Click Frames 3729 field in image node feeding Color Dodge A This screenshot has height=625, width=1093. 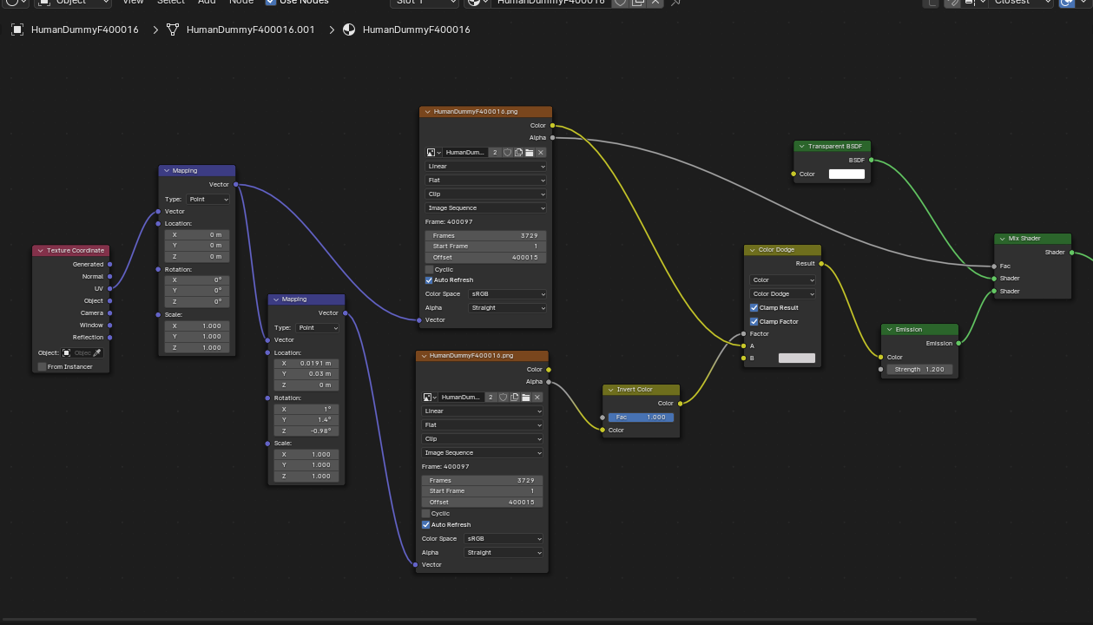point(485,235)
